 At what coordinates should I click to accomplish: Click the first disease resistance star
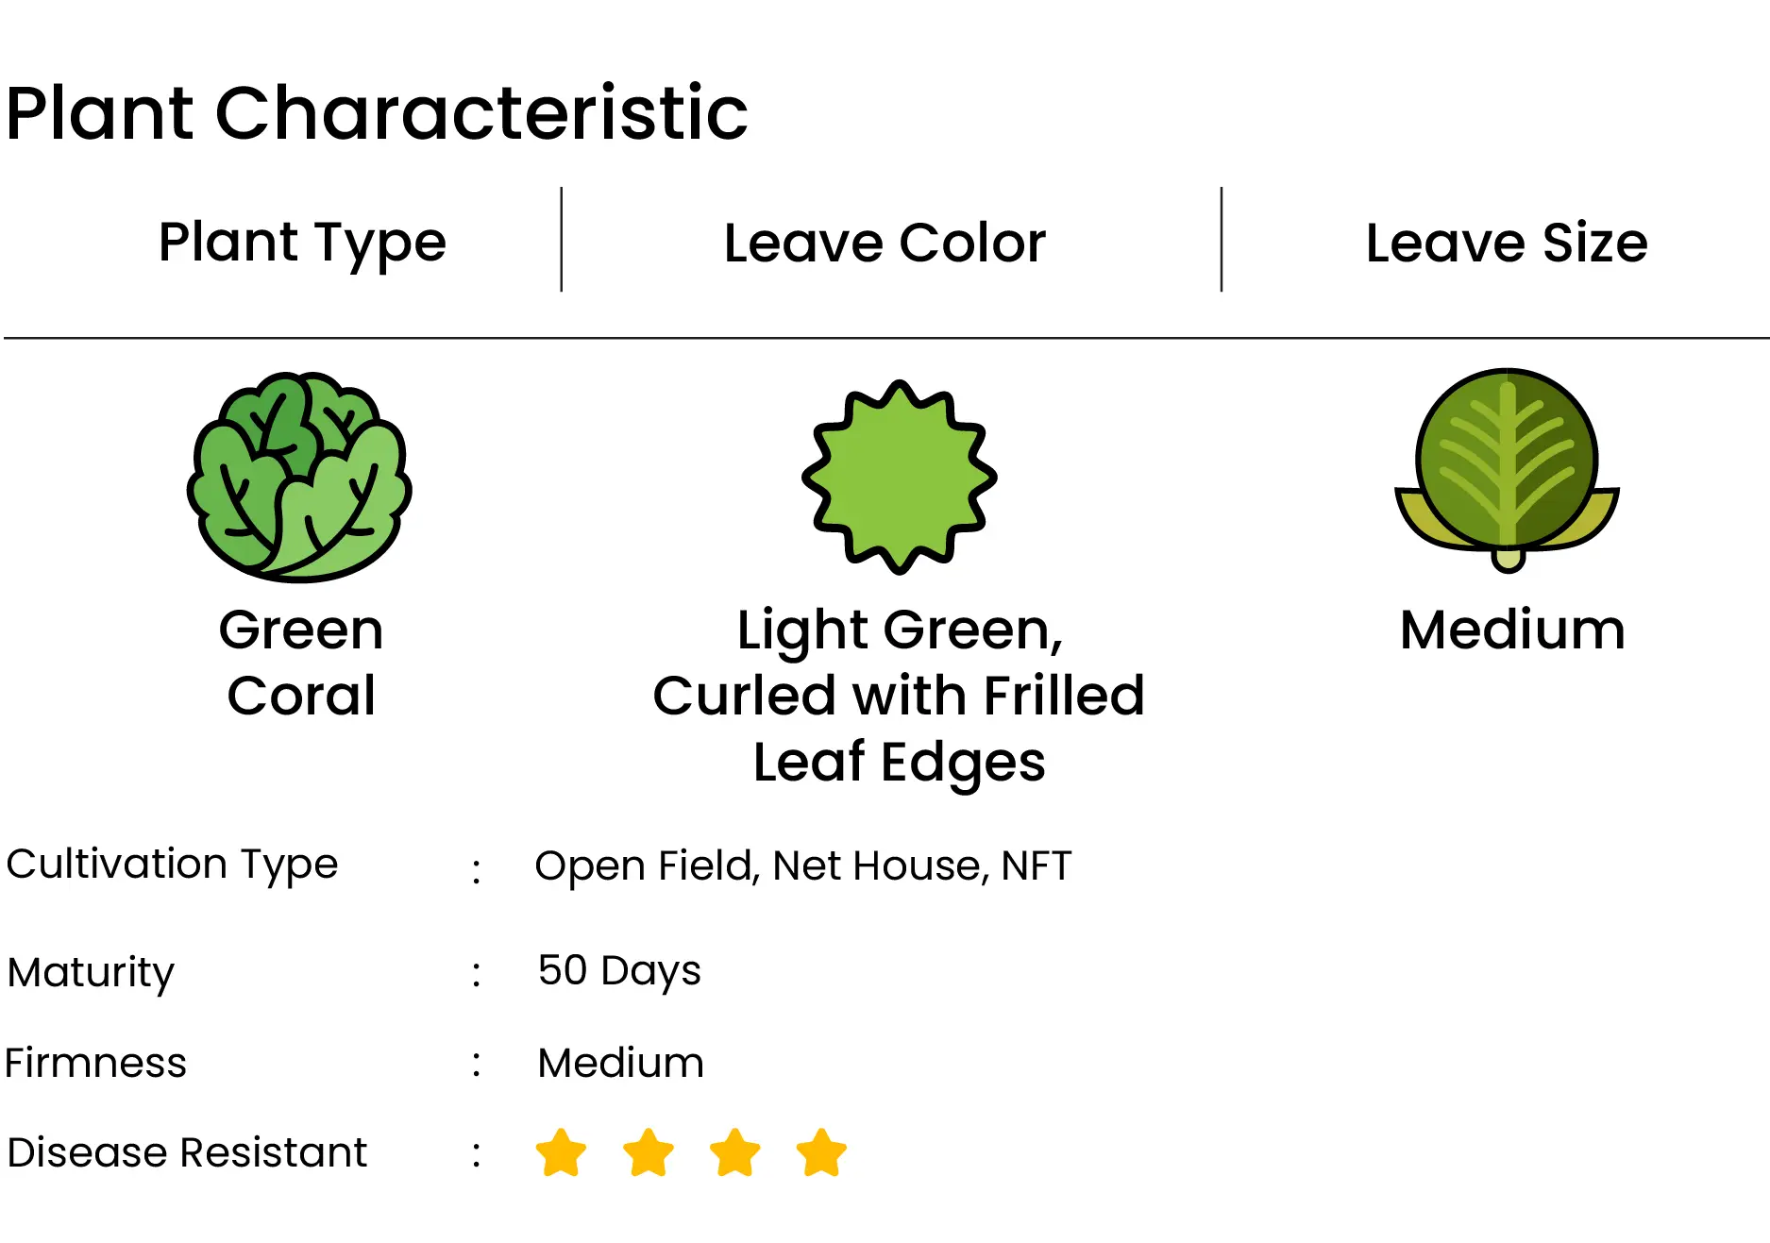point(561,1152)
